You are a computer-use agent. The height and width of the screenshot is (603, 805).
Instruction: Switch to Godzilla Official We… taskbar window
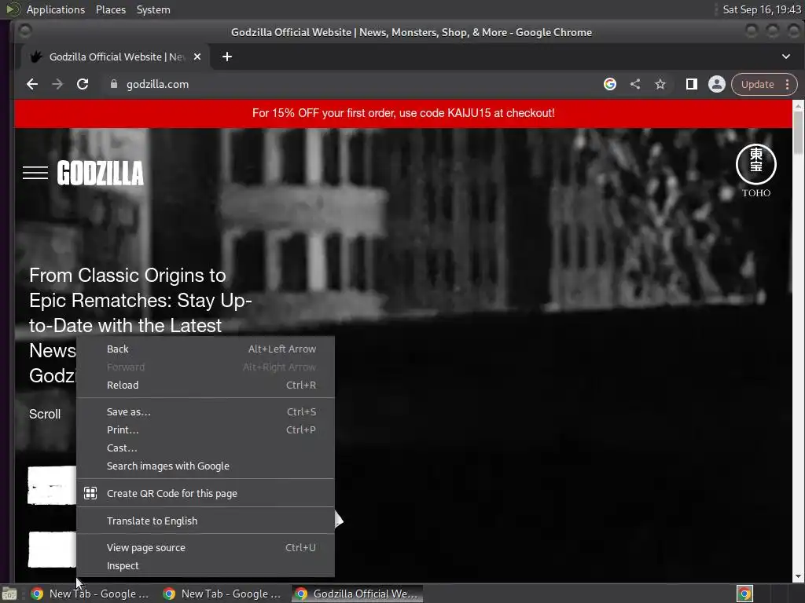[358, 594]
